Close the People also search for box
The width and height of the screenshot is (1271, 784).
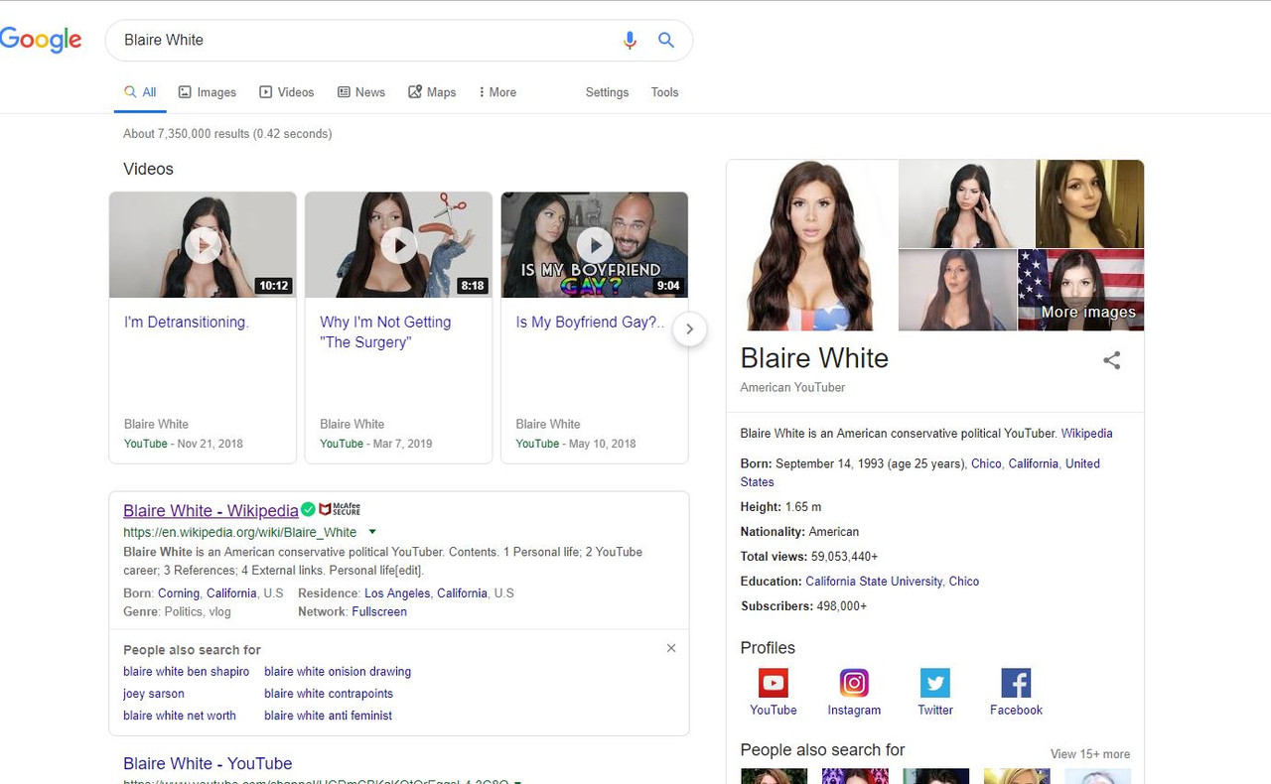pyautogui.click(x=671, y=648)
